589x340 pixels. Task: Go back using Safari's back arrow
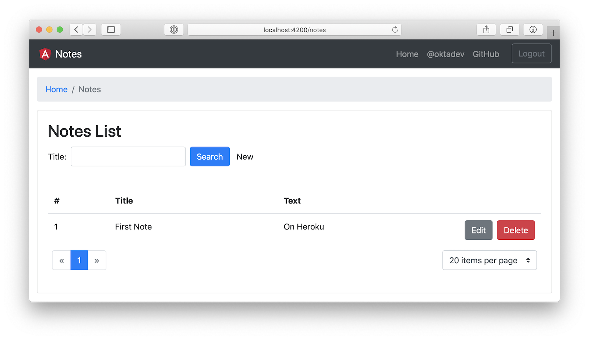click(76, 30)
